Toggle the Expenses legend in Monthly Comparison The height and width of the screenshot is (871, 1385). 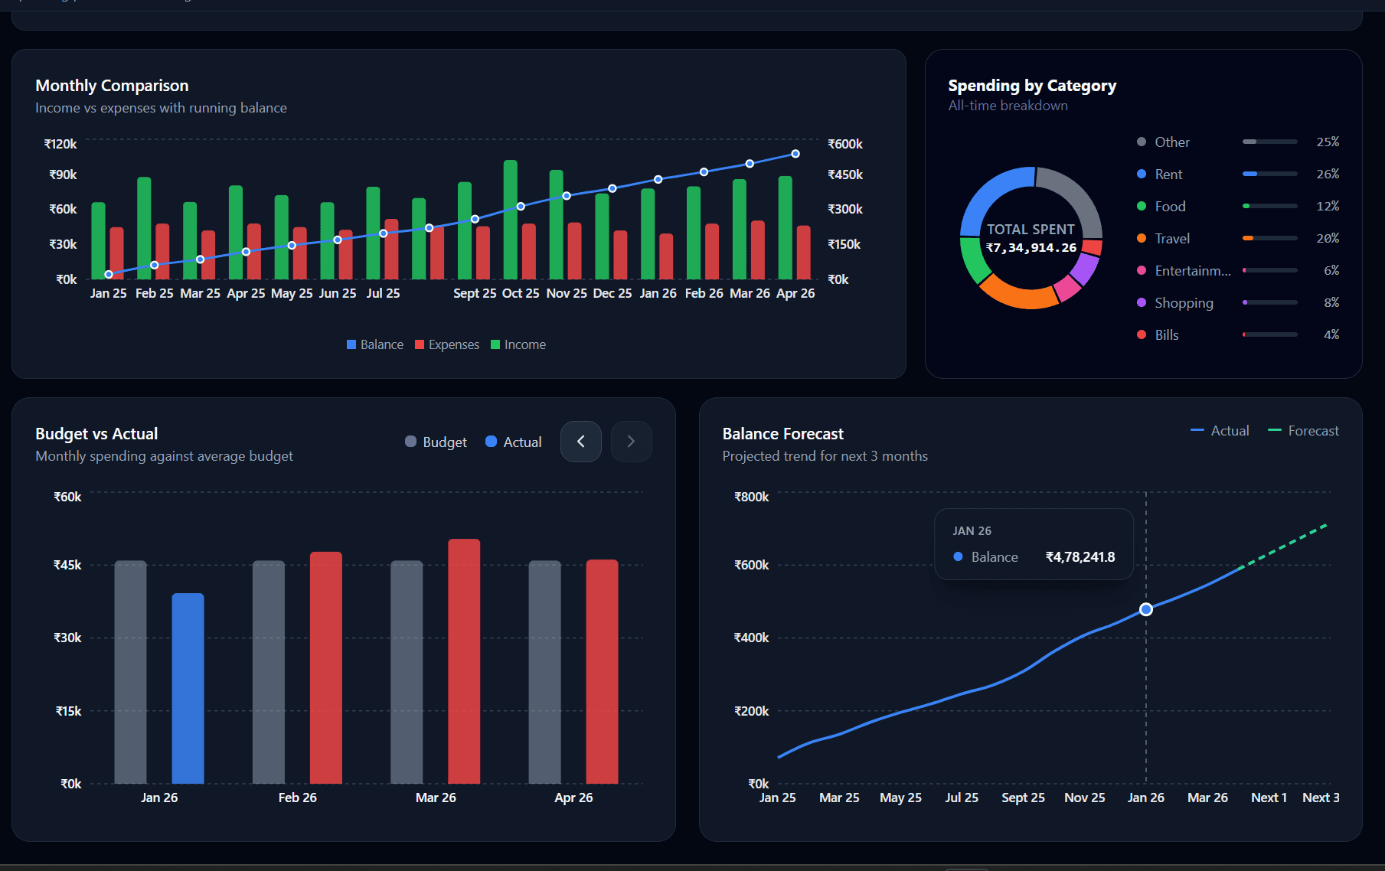coord(447,344)
